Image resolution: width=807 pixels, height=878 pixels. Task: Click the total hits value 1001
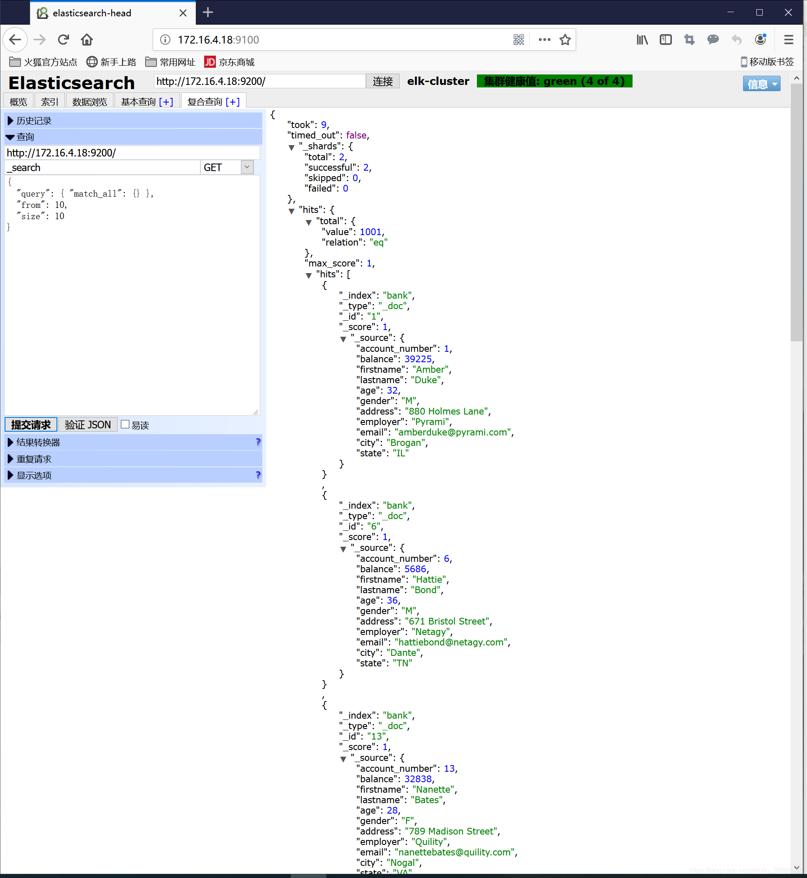[x=370, y=232]
